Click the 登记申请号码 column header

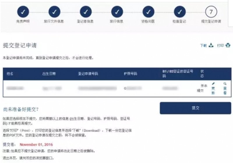point(88,74)
